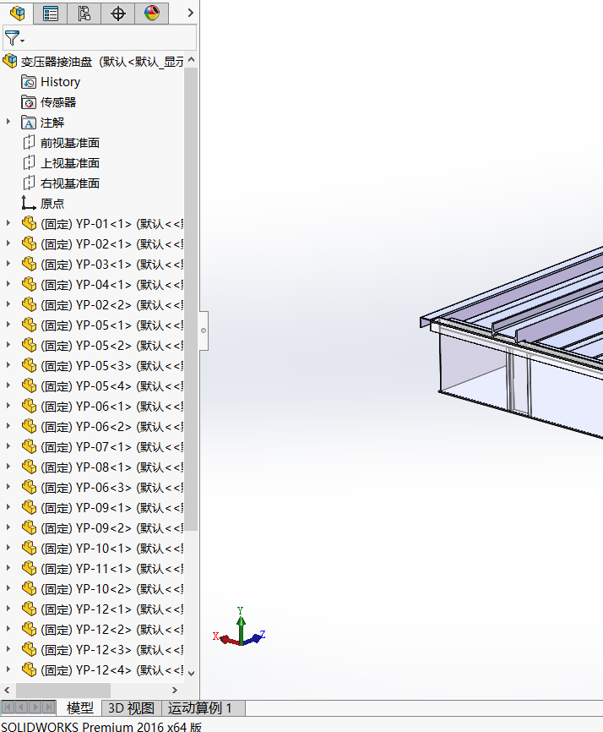
Task: Expand the YP-02<1> component node
Action: [x=8, y=243]
